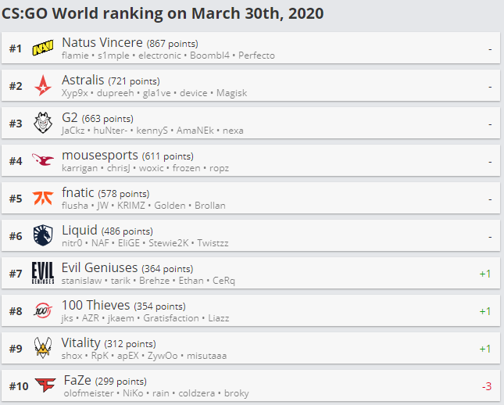
Task: Open the Natus Vincere team link
Action: click(x=101, y=42)
